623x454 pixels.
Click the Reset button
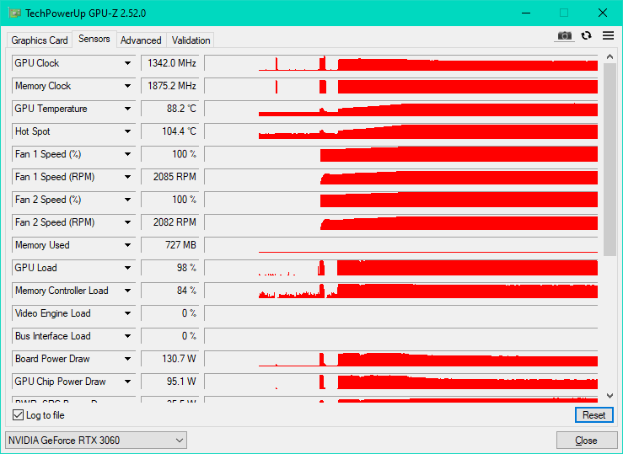tap(593, 415)
